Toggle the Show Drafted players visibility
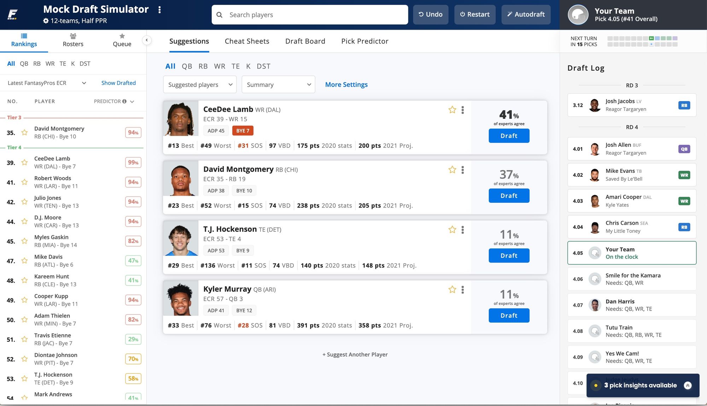This screenshot has width=707, height=406. [118, 83]
